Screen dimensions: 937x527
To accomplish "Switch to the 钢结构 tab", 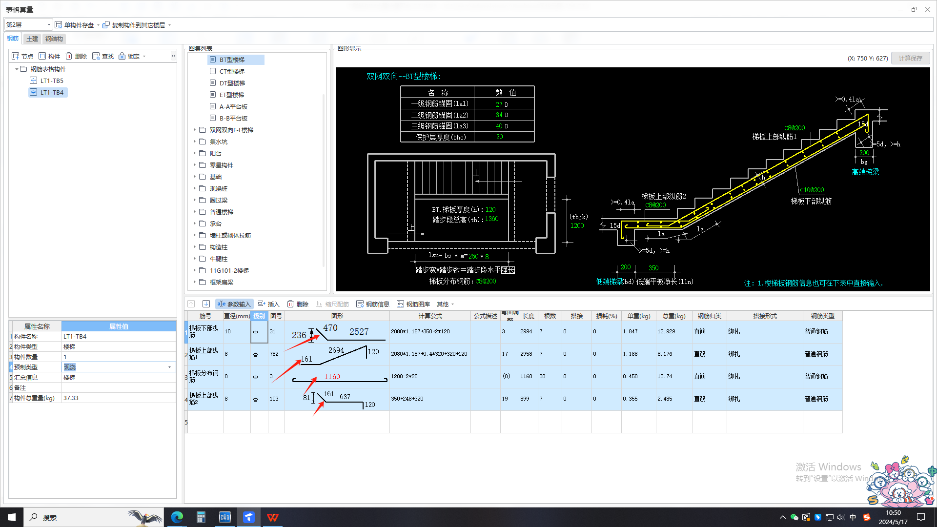I will [x=54, y=39].
